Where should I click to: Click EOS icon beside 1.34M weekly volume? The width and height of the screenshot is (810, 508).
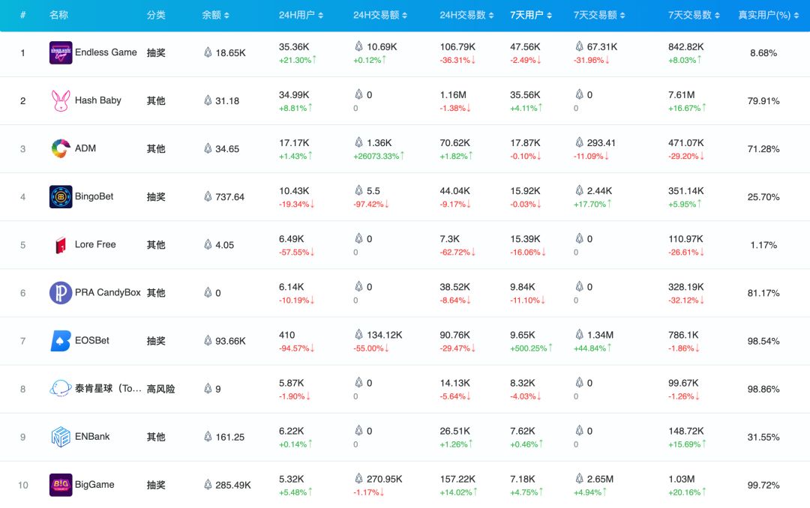(x=580, y=334)
